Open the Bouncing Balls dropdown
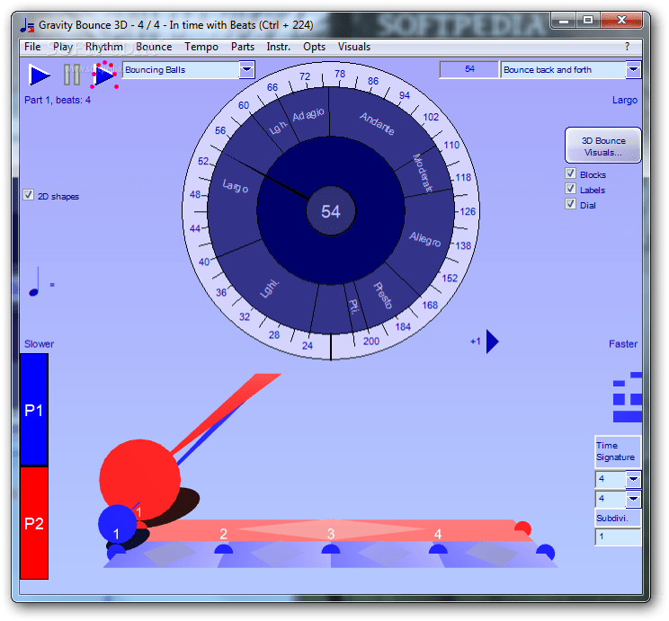 click(x=246, y=69)
